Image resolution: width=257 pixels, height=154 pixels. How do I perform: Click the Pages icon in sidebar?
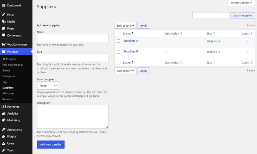click(x=4, y=28)
